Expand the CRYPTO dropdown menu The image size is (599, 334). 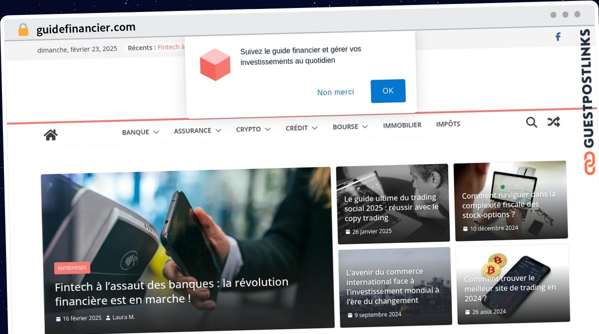[253, 129]
